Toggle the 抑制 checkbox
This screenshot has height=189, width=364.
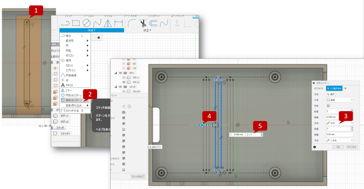(328, 106)
